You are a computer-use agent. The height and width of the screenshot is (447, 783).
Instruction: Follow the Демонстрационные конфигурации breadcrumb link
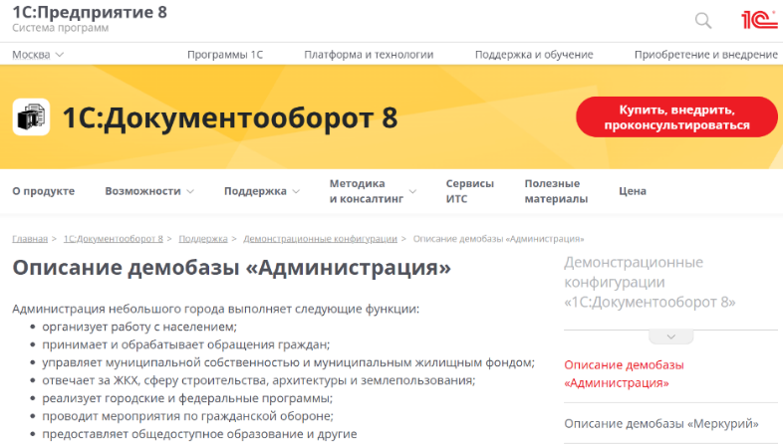[320, 239]
